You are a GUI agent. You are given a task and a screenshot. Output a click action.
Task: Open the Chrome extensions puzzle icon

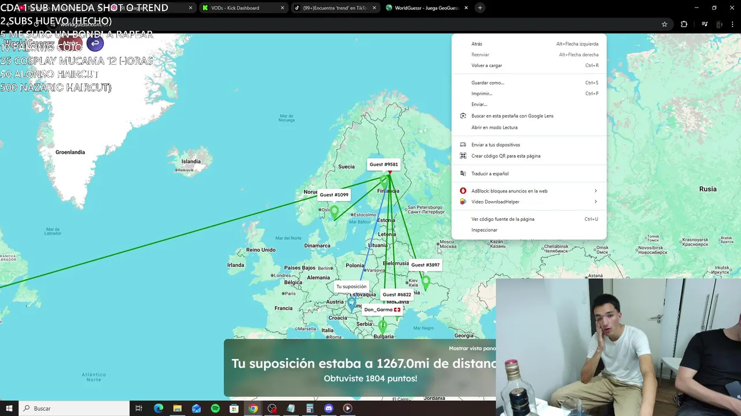click(x=684, y=24)
